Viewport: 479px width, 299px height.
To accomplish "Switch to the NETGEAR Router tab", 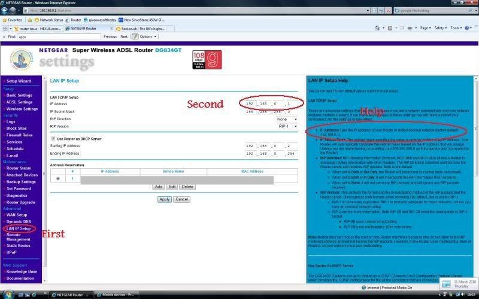I will (87, 28).
